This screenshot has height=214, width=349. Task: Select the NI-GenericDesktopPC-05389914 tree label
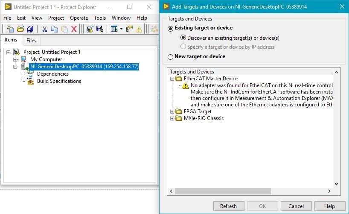pos(84,67)
